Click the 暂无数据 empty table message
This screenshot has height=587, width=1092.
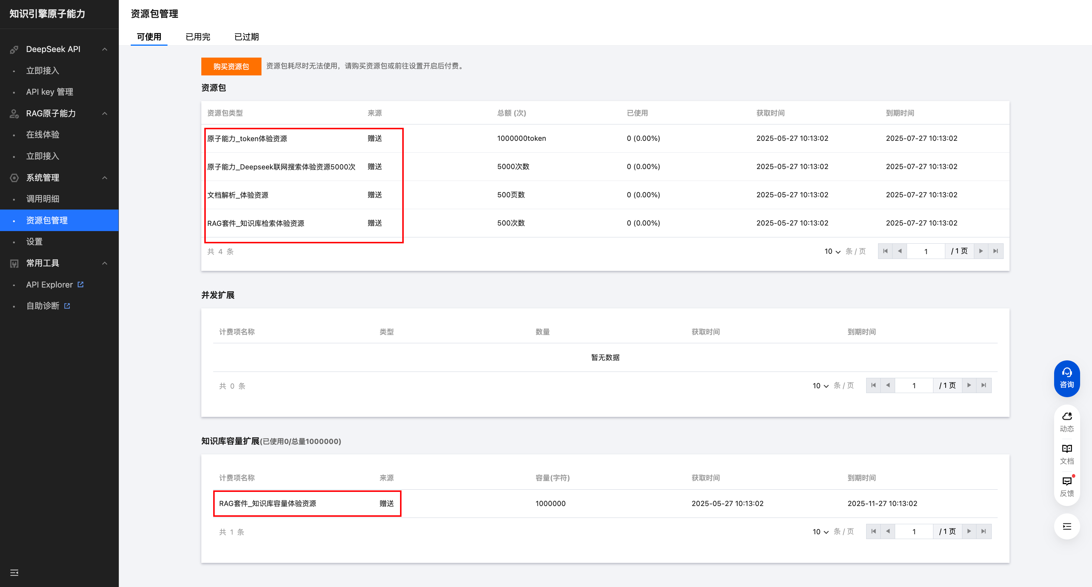point(605,357)
